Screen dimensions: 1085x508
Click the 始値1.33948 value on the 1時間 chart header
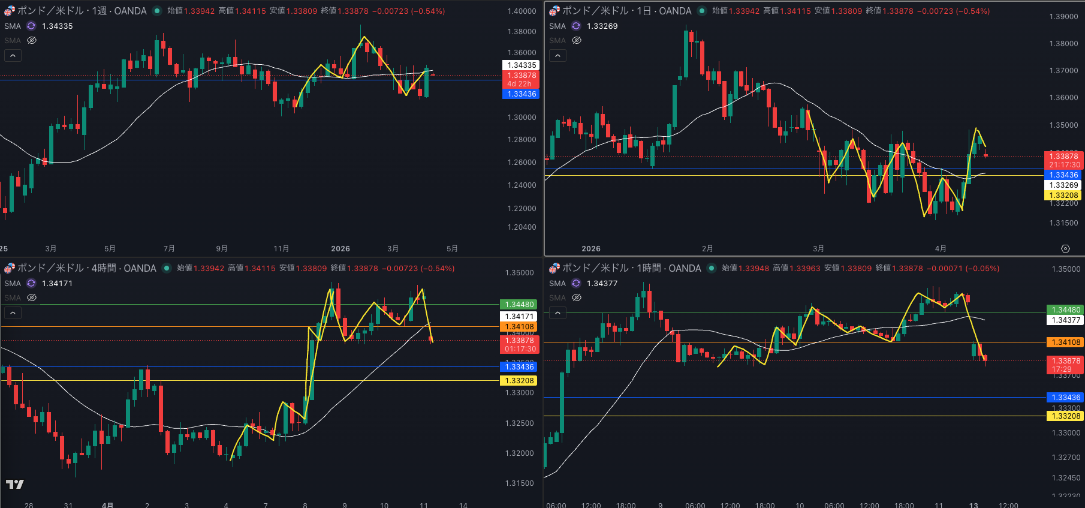point(746,268)
